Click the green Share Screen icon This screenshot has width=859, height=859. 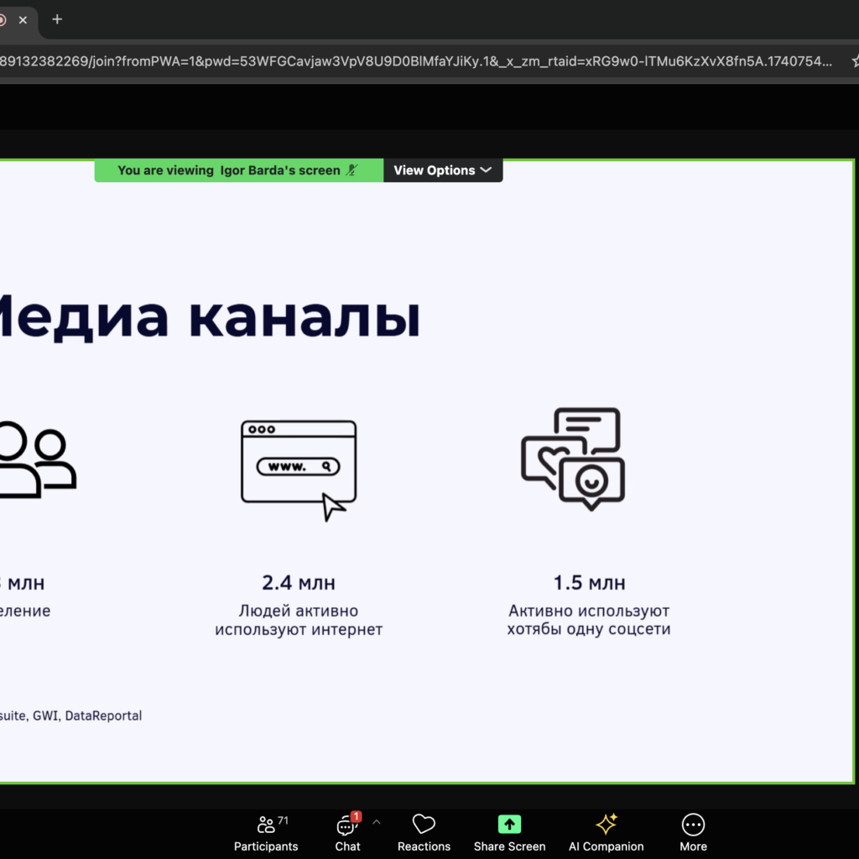(x=509, y=825)
